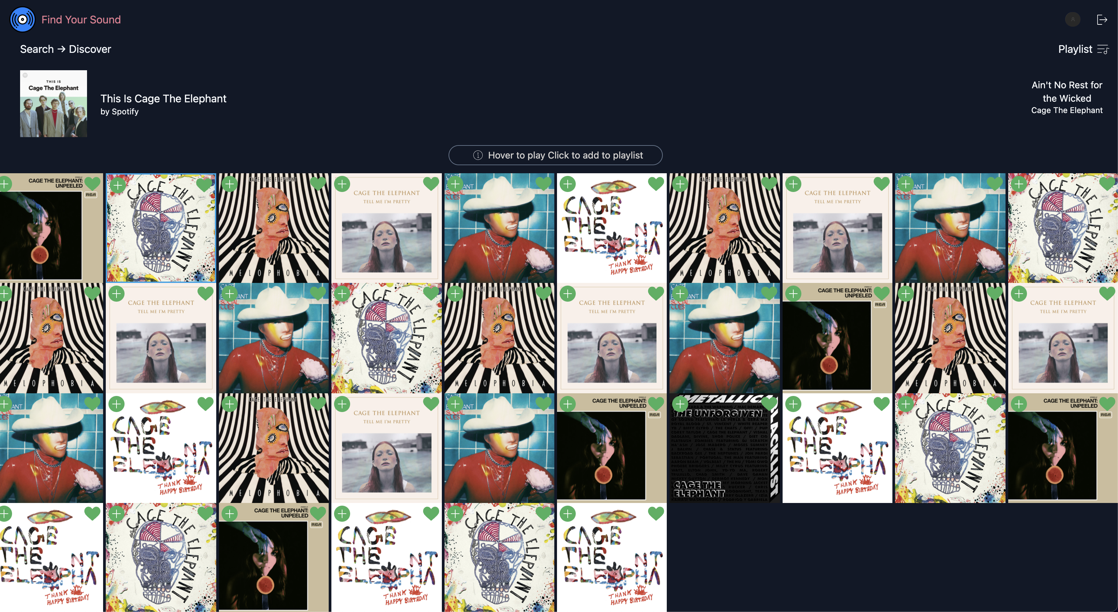1118x612 pixels.
Task: Click the logout icon at top right
Action: (1102, 19)
